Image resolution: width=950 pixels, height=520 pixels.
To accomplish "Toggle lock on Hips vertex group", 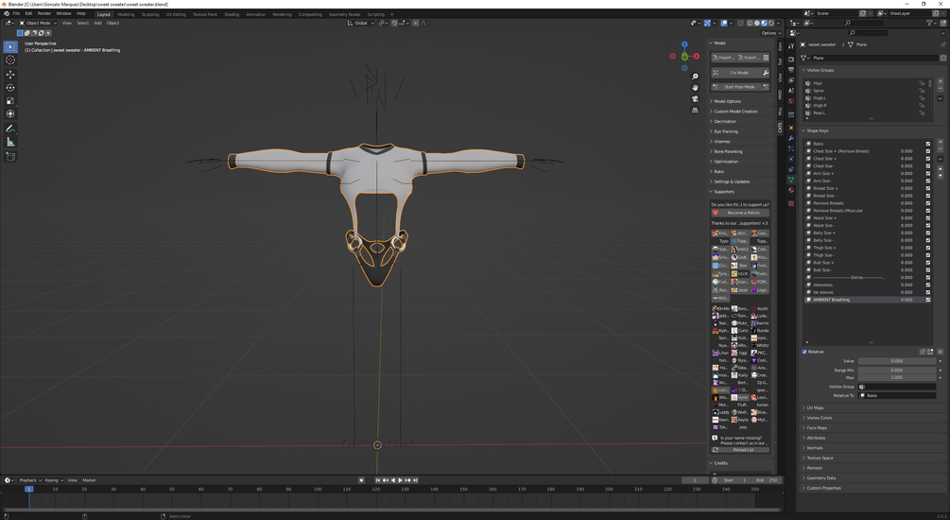I will pos(922,83).
